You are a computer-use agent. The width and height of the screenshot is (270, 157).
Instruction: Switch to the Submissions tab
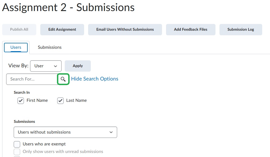50,47
